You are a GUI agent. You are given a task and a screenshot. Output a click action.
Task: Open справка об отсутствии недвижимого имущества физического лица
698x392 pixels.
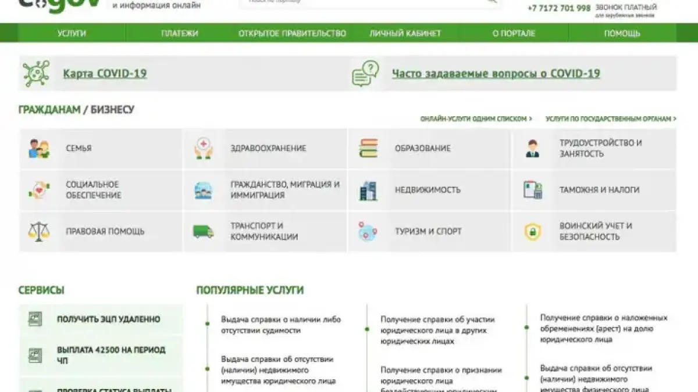[x=596, y=379]
